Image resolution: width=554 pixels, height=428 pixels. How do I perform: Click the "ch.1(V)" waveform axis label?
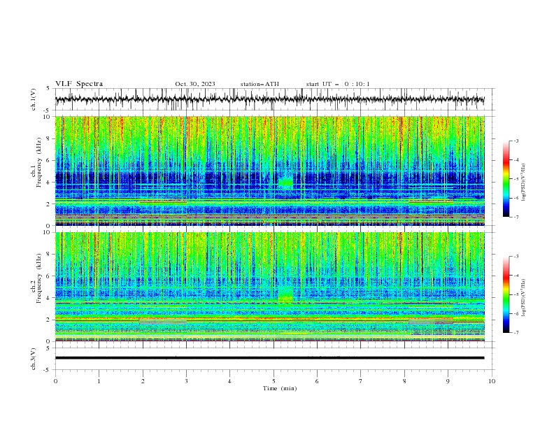click(34, 99)
